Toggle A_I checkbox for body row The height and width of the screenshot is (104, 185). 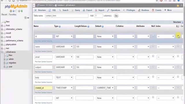[x=178, y=77]
